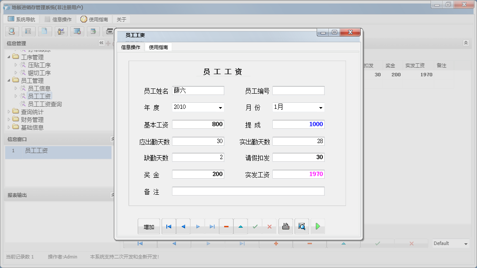Collapse the 员工管理 folder arrow
477x268 pixels.
9,80
